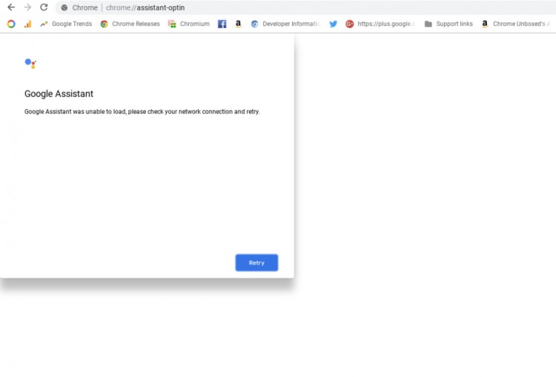Screen dimensions: 556x377
Task: Click the unable to load error message
Action: pos(142,112)
